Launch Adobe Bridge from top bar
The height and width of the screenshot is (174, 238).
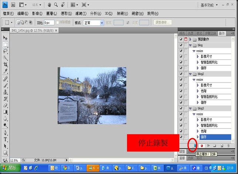(x=13, y=5)
